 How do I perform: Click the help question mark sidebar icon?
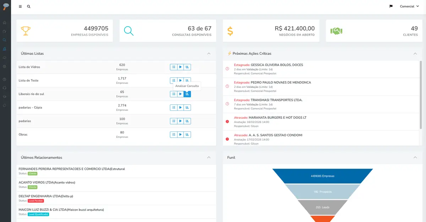[5, 79]
